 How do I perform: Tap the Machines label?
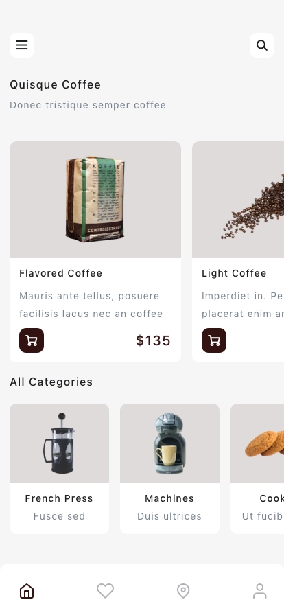coord(169,498)
